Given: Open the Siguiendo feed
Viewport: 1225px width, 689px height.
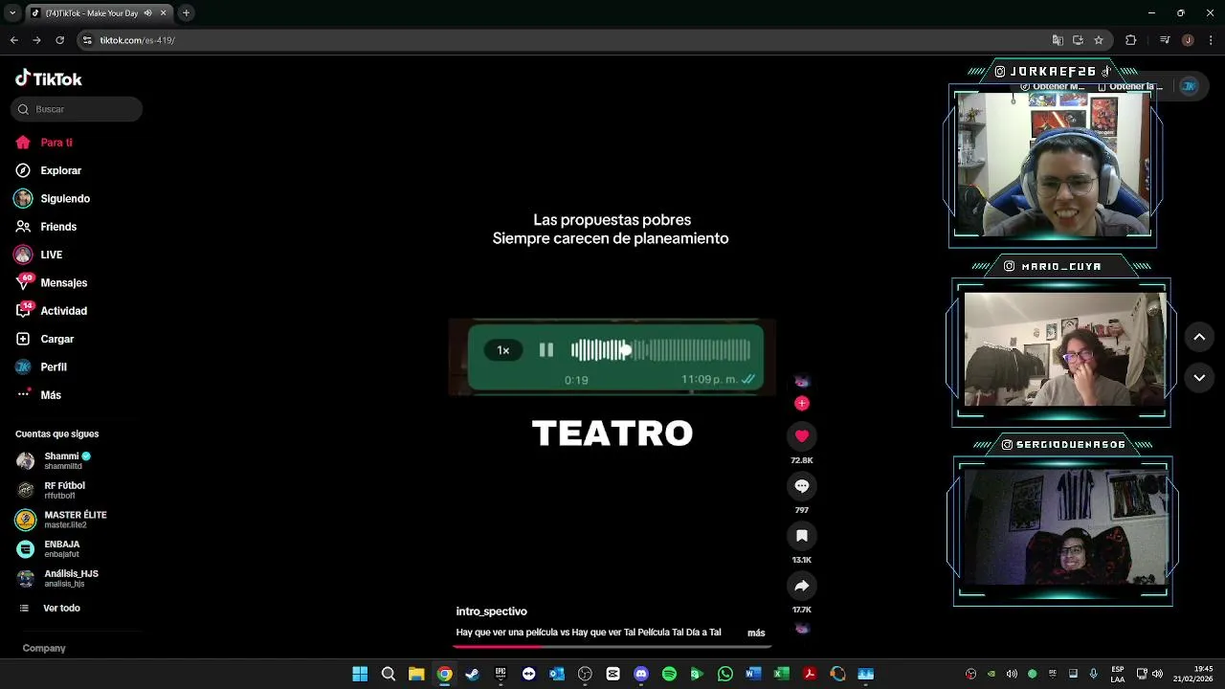Looking at the screenshot, I should click(53, 199).
